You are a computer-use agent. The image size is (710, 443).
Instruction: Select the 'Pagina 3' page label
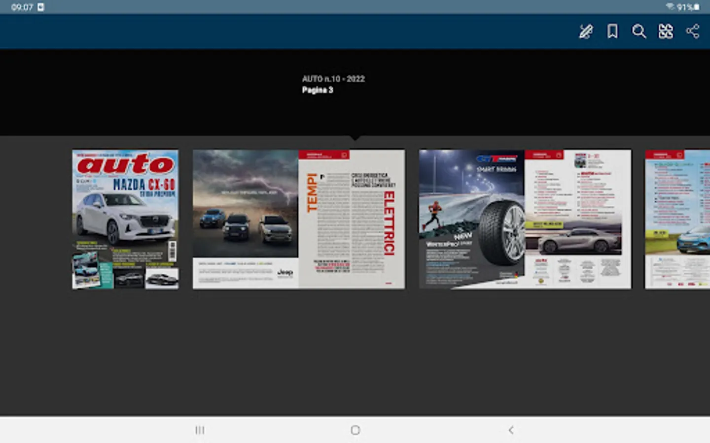point(318,90)
